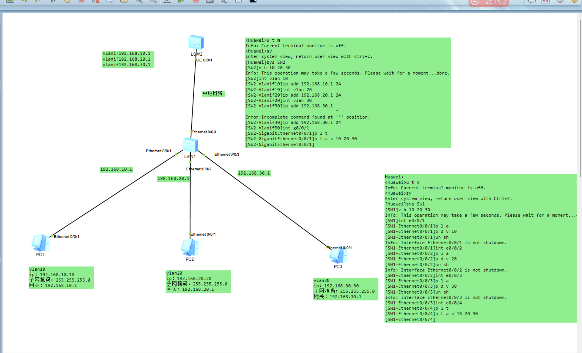Click the 'Ethernet 0/0/2' port label
582x353 pixels.
(199, 169)
